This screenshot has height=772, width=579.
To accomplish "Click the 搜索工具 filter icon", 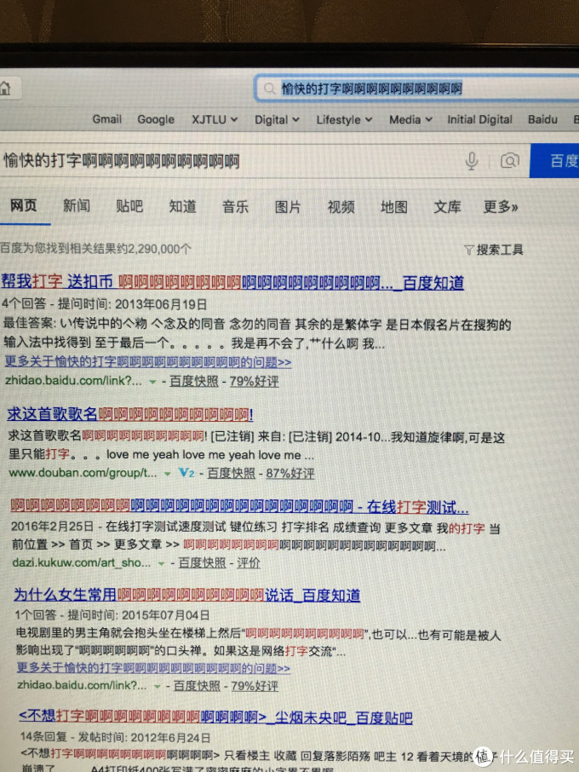I will tap(468, 251).
